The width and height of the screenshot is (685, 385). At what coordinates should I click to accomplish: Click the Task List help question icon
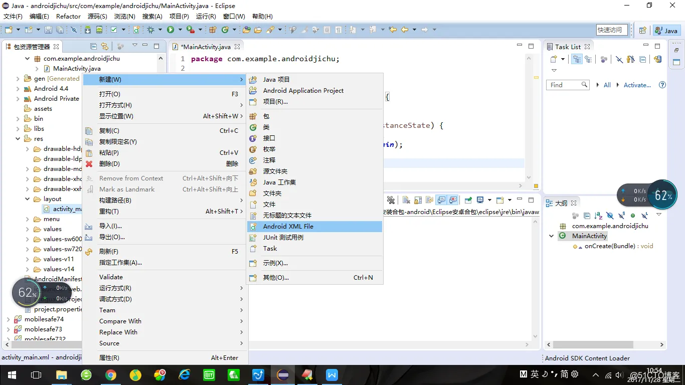[662, 85]
